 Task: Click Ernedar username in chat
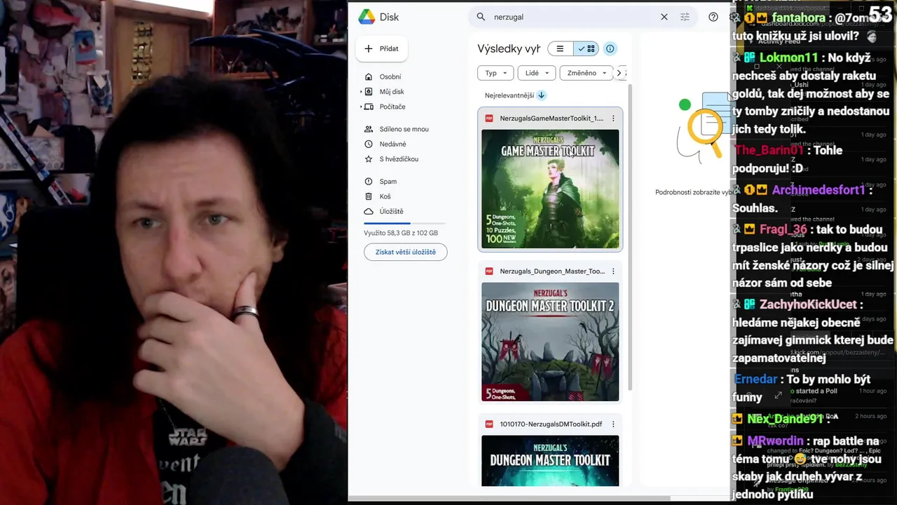click(755, 379)
